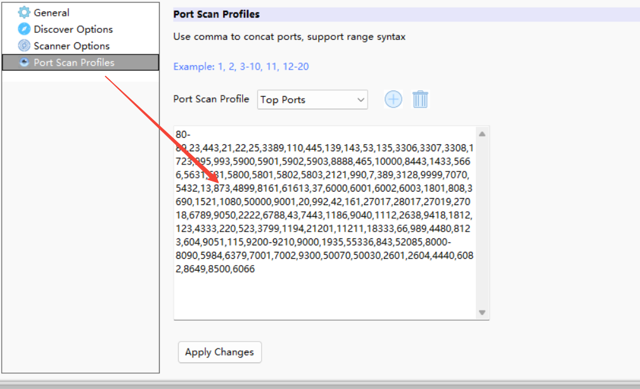Click the 'Port Scan Profile' label
Viewport: 640px width, 389px height.
tap(211, 99)
